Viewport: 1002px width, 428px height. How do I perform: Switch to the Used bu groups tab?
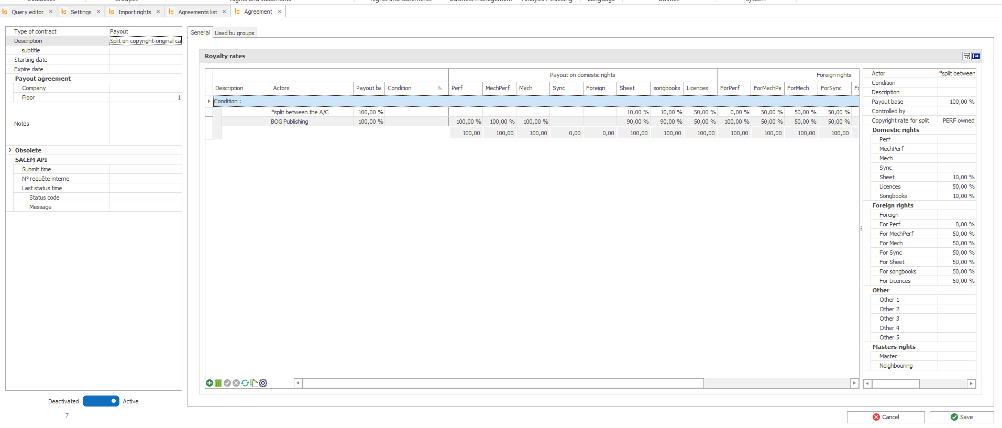coord(234,33)
